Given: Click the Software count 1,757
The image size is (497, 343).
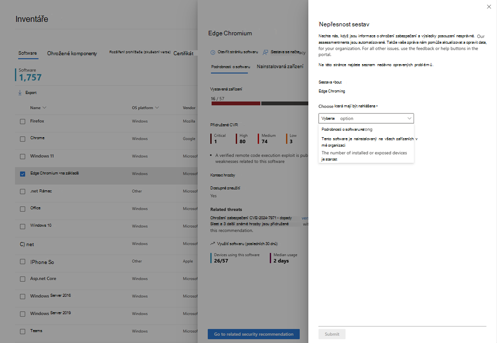Looking at the screenshot, I should tap(30, 78).
